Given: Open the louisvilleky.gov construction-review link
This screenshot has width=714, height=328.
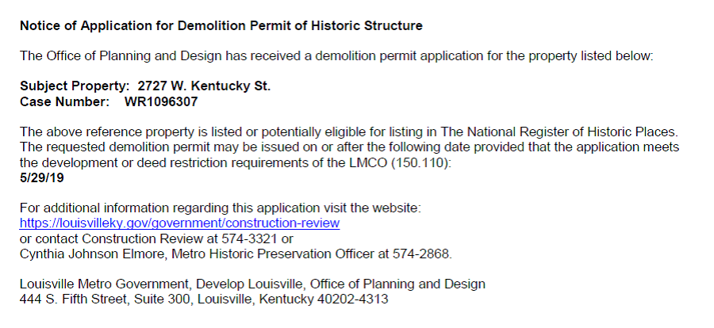Looking at the screenshot, I should (179, 223).
